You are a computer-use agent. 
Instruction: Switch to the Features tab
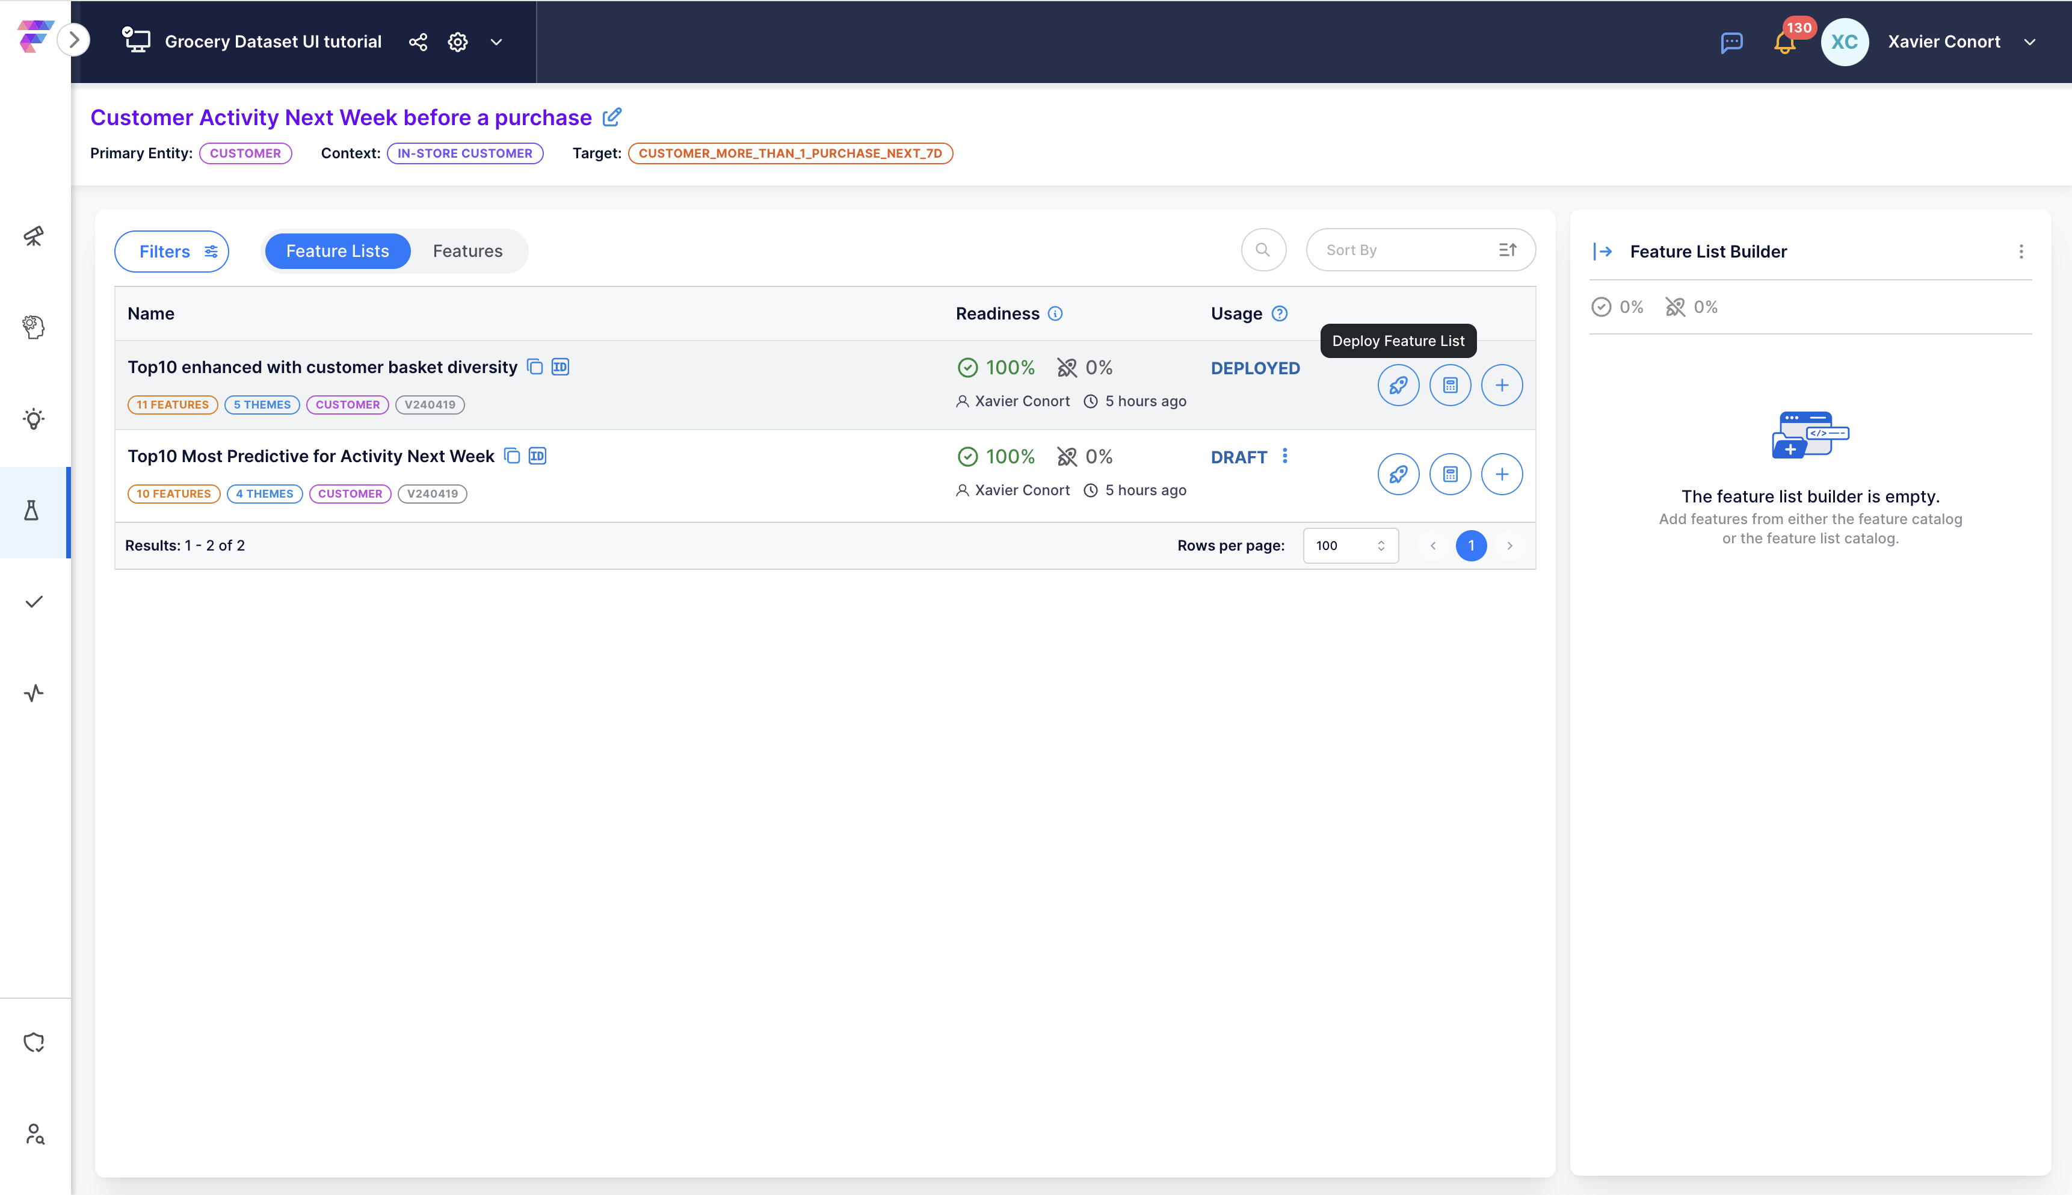pyautogui.click(x=467, y=251)
